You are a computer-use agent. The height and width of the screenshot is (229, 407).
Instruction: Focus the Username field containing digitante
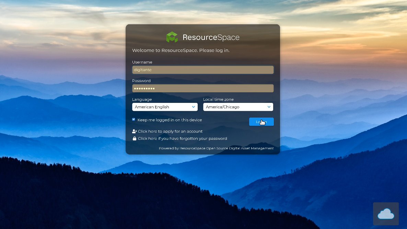202,70
